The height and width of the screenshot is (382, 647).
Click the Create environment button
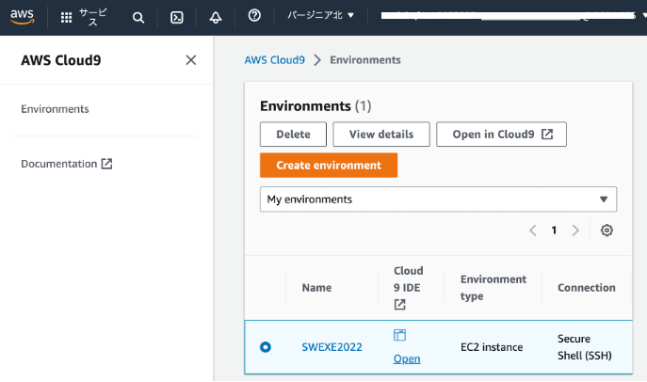(x=329, y=166)
